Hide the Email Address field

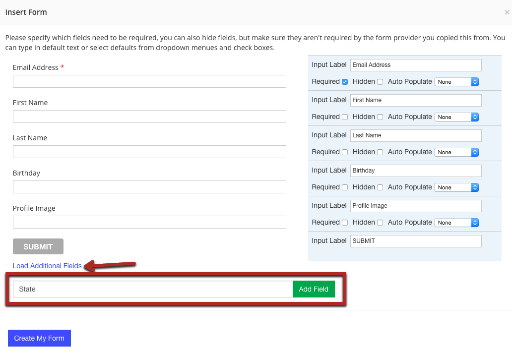point(380,81)
